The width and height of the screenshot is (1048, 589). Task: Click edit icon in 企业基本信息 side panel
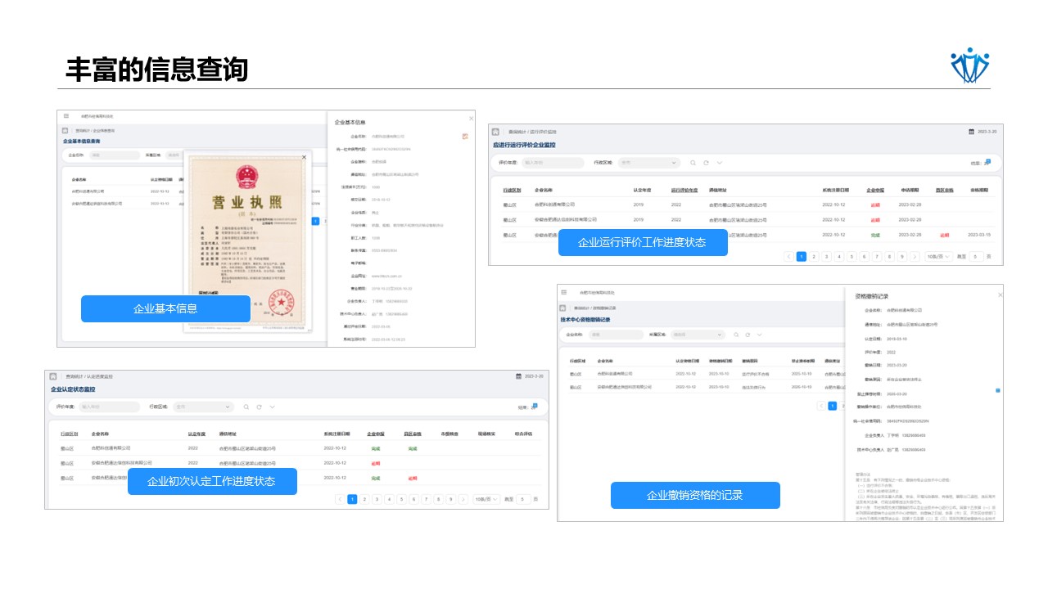pos(465,136)
